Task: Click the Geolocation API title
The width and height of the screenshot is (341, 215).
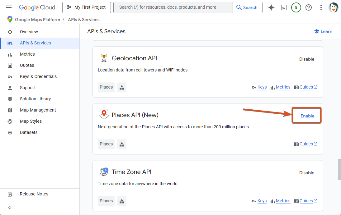Action: point(135,58)
